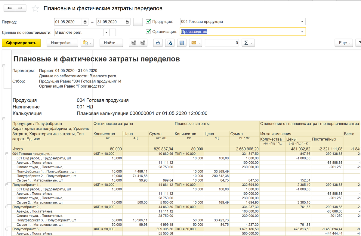Click ellipsis button beside cost data field
Screen dimensions: 361x236
click(x=113, y=33)
